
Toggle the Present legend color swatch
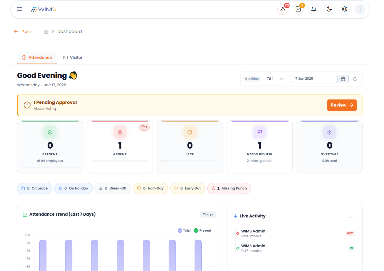(196, 230)
